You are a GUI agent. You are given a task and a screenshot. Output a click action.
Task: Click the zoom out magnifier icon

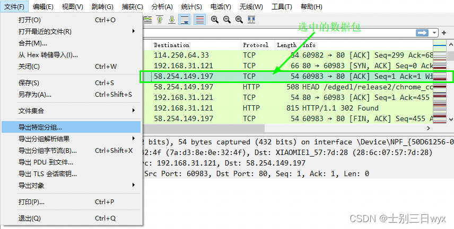pyautogui.click(x=227, y=20)
